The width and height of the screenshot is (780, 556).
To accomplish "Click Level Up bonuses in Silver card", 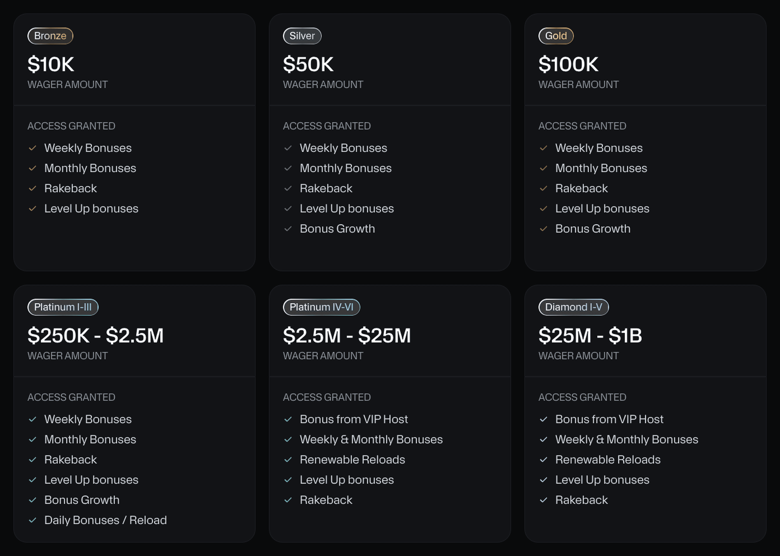I will [347, 208].
